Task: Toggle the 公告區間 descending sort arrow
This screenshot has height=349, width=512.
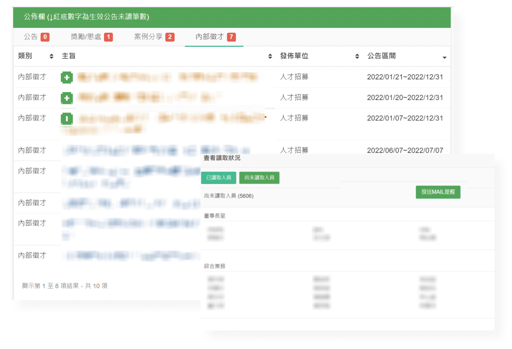Action: click(x=444, y=58)
